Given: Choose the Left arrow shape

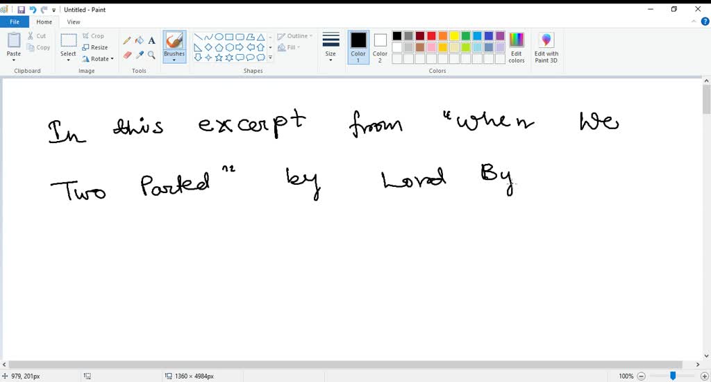Looking at the screenshot, I should 250,47.
